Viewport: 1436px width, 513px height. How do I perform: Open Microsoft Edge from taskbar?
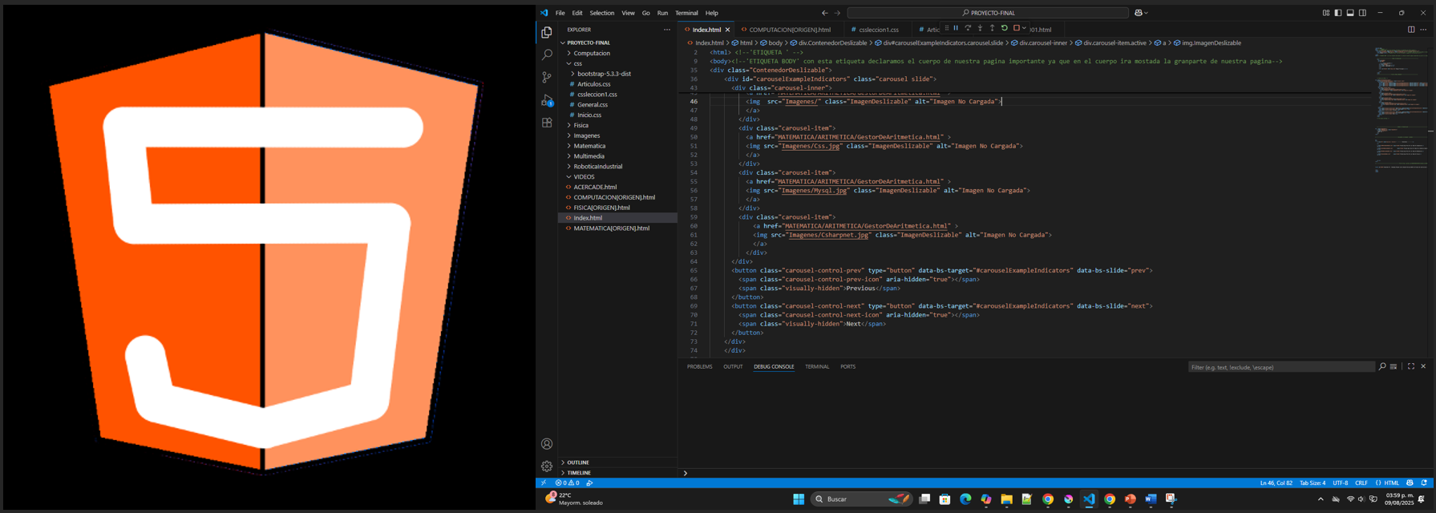(x=965, y=499)
